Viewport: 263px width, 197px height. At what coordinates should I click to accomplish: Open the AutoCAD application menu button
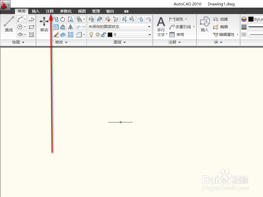coord(5,5)
